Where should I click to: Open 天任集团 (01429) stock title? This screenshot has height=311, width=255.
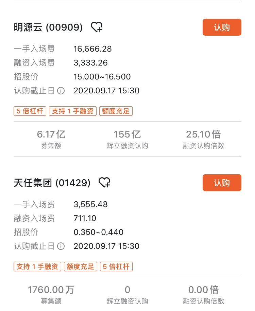coord(52,183)
